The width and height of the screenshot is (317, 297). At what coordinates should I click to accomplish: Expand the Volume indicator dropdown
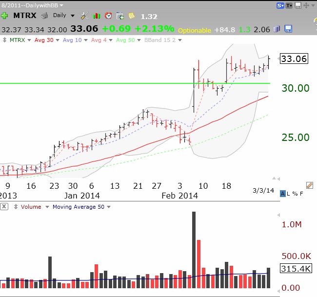[x=47, y=207]
